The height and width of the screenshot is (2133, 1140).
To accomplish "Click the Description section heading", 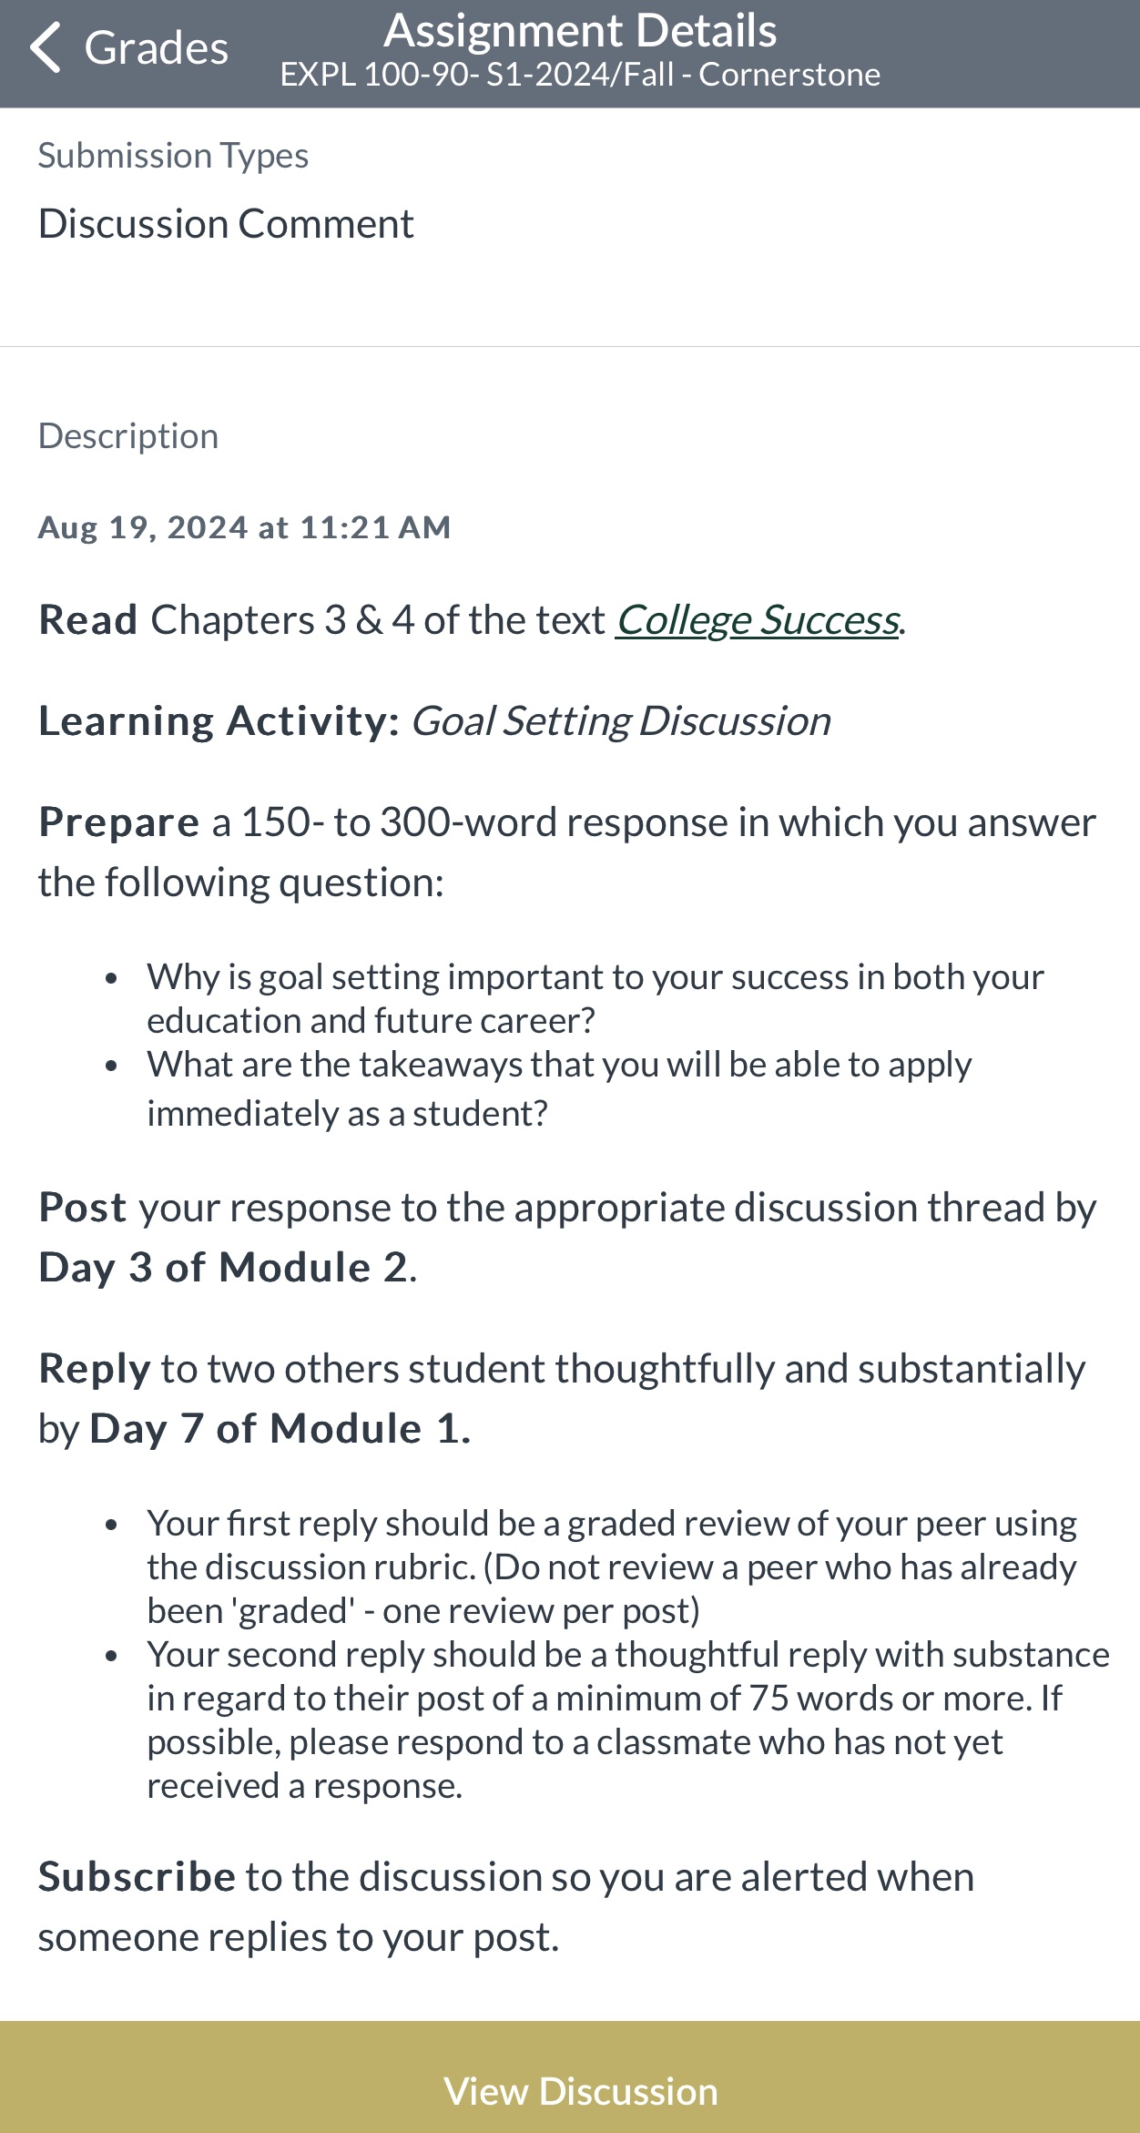I will (x=127, y=434).
